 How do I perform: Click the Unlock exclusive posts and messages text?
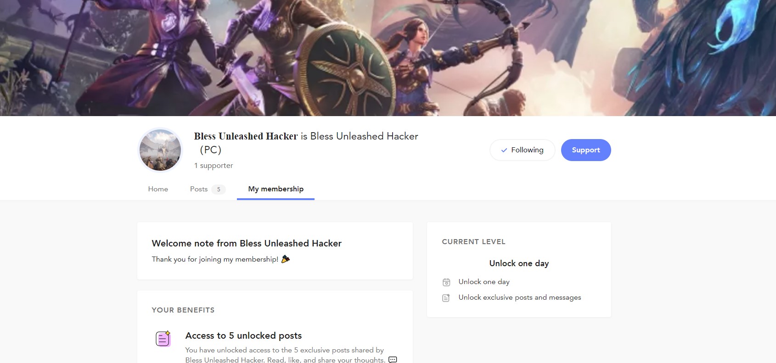520,297
